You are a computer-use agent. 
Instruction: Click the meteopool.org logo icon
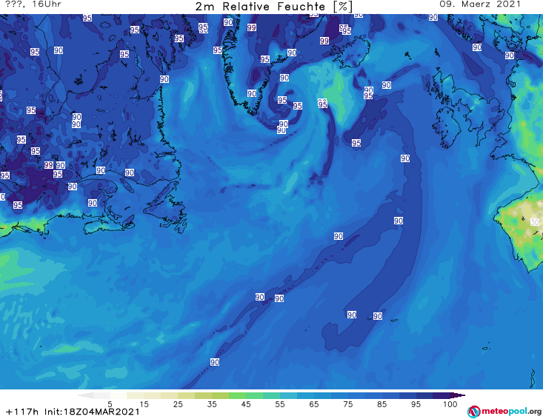[x=473, y=412]
